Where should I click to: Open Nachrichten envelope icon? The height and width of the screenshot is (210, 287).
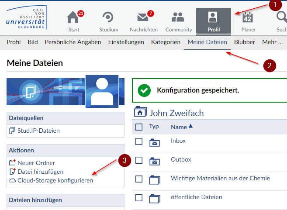tap(143, 18)
